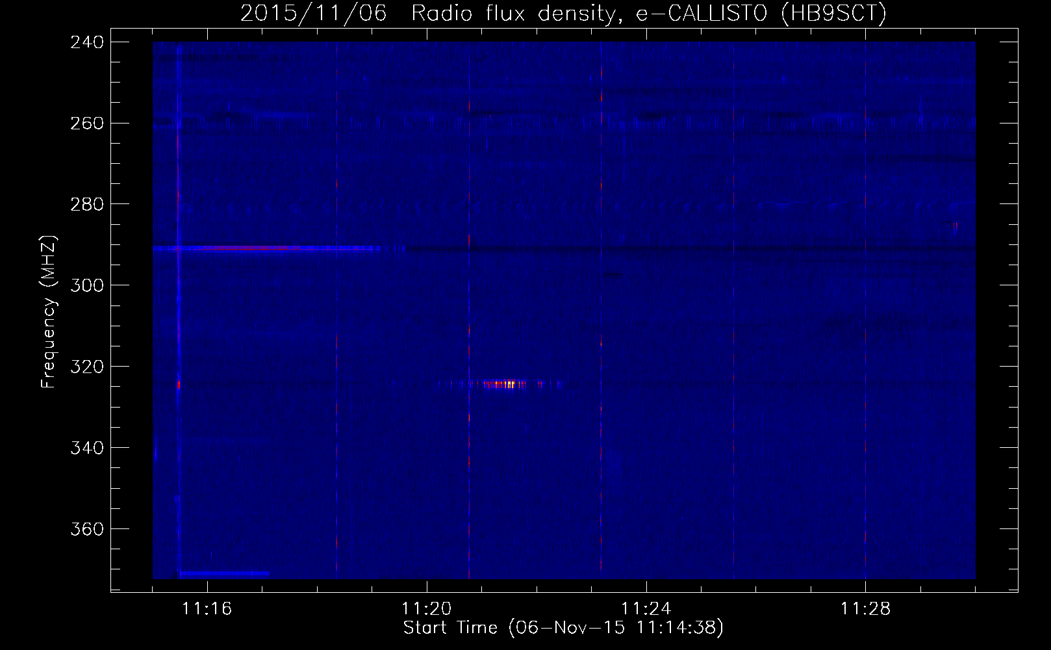Image resolution: width=1051 pixels, height=650 pixels.
Task: Click the 280 frequency tick label
Action: 87,204
